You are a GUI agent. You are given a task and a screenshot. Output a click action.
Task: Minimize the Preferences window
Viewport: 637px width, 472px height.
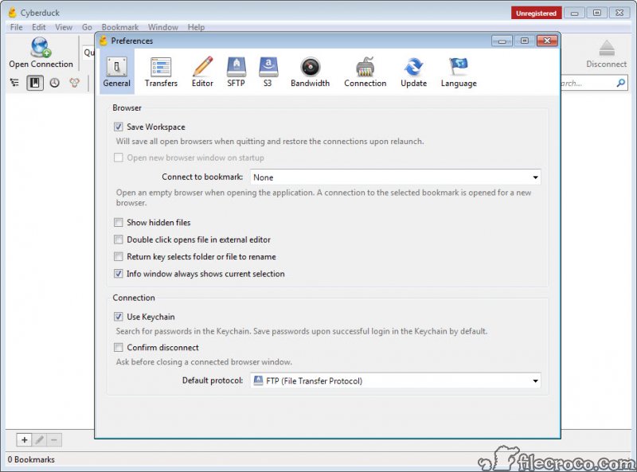click(502, 41)
